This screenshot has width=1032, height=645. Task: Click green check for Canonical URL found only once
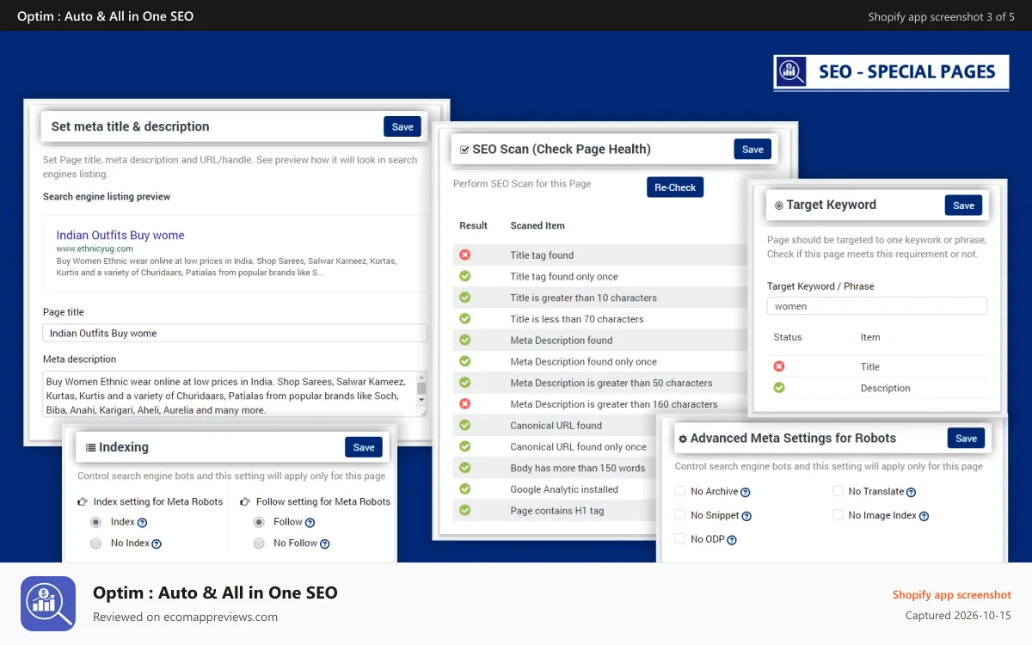(x=464, y=446)
